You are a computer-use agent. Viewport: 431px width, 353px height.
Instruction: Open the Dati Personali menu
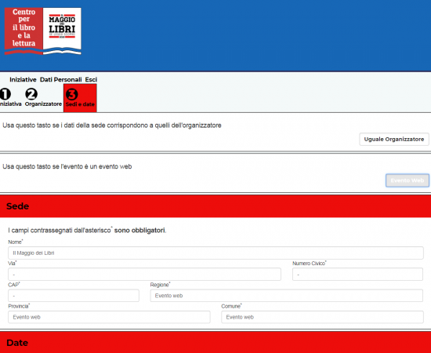(61, 80)
